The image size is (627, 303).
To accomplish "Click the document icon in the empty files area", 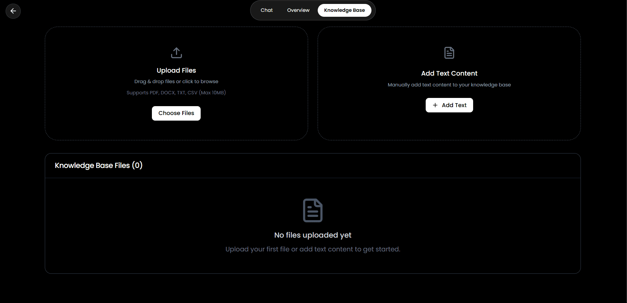I will point(312,210).
